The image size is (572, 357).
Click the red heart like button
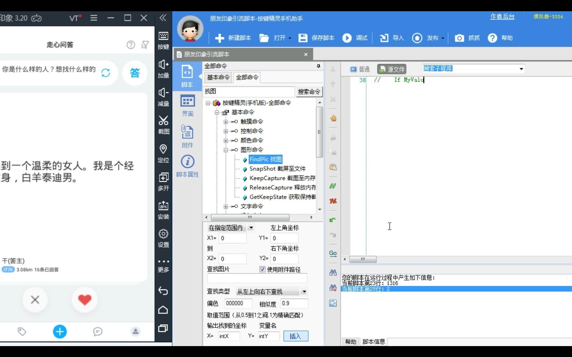click(x=85, y=300)
